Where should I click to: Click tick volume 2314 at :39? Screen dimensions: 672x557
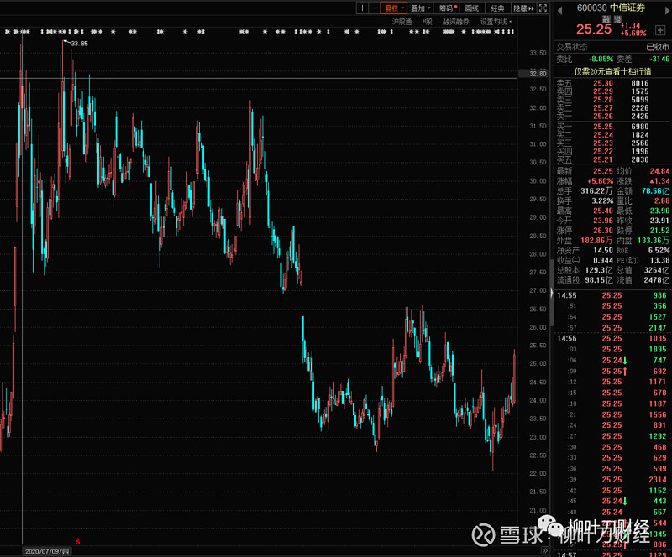658,480
